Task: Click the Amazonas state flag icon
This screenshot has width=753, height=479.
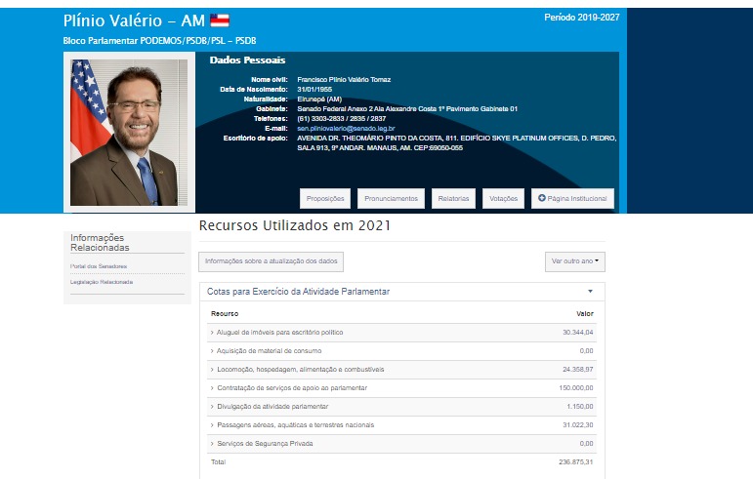Action: pos(220,20)
